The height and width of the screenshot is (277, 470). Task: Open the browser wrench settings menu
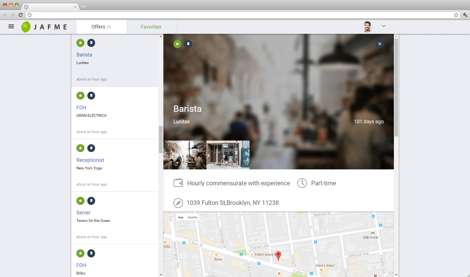tap(465, 15)
